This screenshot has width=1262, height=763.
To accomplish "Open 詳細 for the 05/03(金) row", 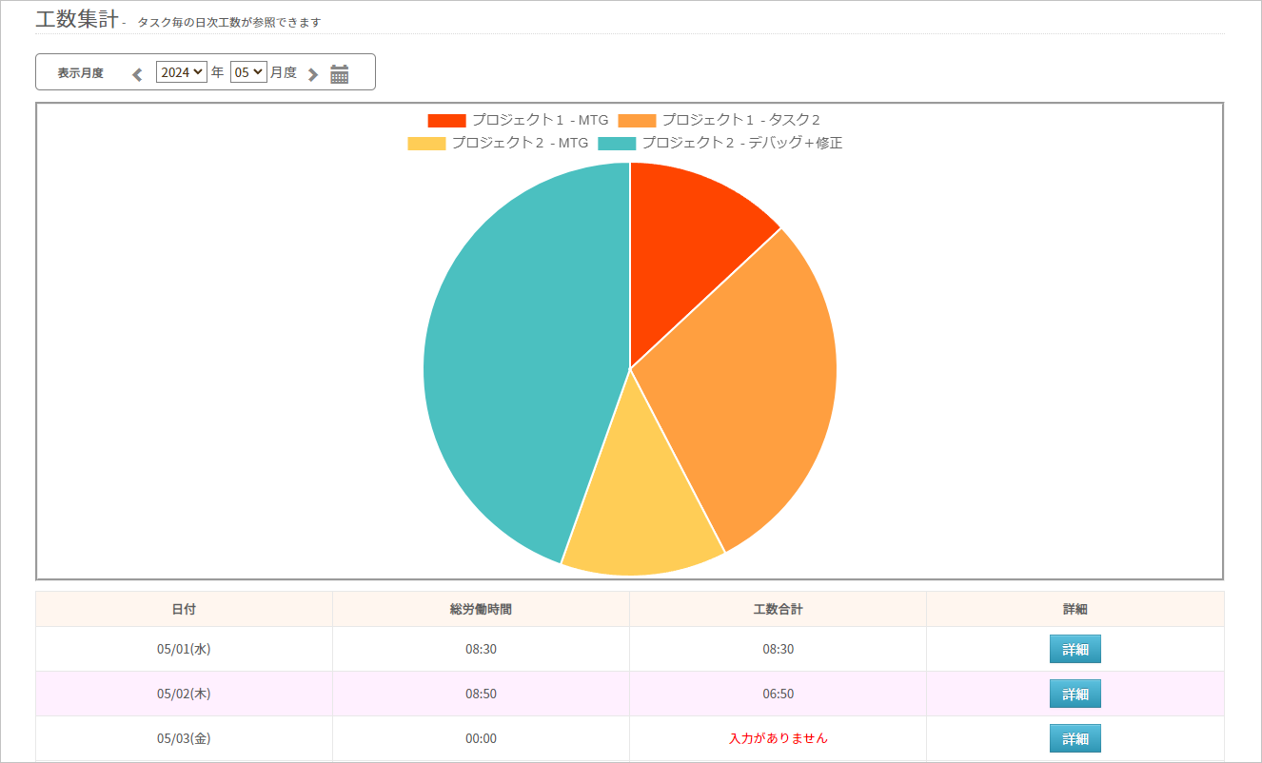I will click(1075, 738).
